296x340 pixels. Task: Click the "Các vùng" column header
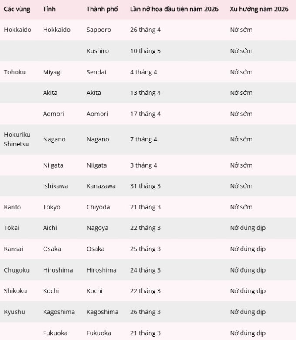(x=17, y=9)
